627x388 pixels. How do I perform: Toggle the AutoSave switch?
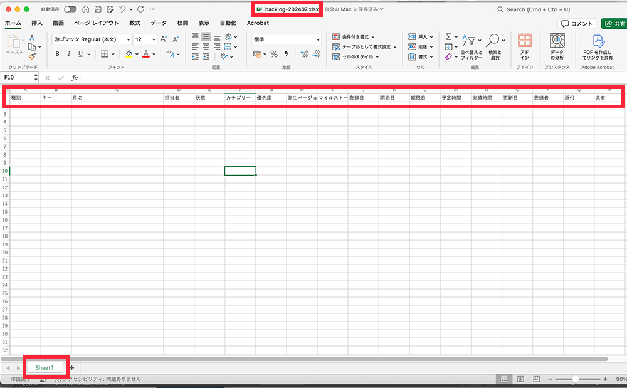[70, 9]
